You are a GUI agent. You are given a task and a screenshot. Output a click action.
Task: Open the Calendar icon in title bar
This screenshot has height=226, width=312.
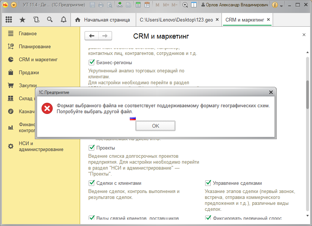point(147,5)
